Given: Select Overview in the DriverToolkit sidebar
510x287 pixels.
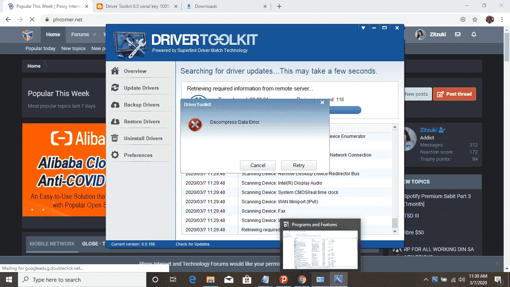Looking at the screenshot, I should (x=135, y=71).
